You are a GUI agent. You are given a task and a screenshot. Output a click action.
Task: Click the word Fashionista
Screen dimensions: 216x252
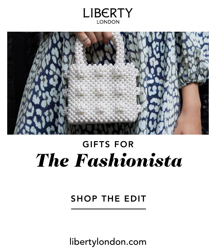coord(128,160)
